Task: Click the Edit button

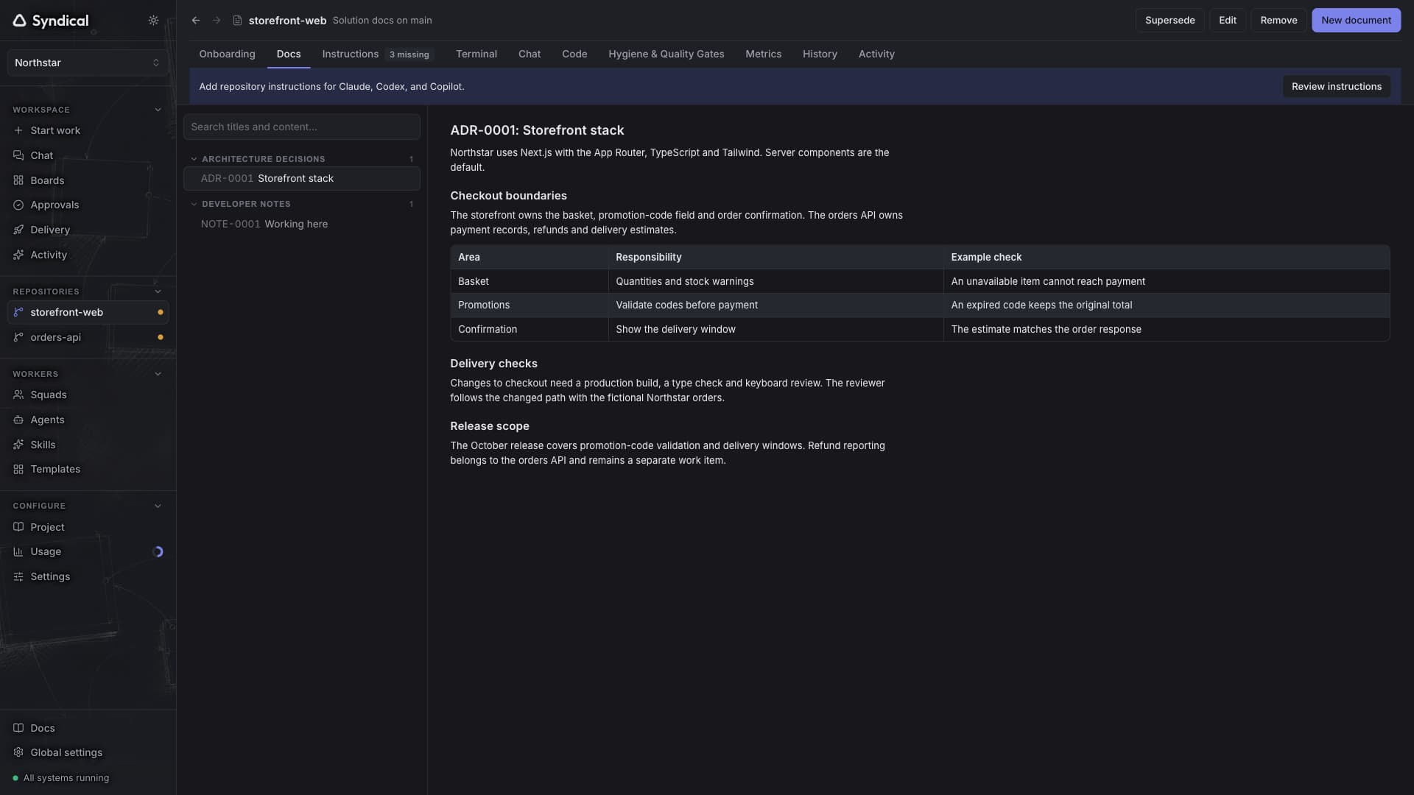Action: [1228, 21]
